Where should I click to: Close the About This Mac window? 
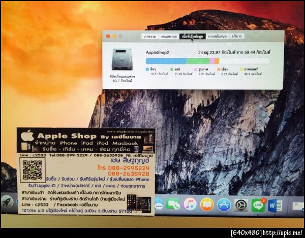[108, 37]
